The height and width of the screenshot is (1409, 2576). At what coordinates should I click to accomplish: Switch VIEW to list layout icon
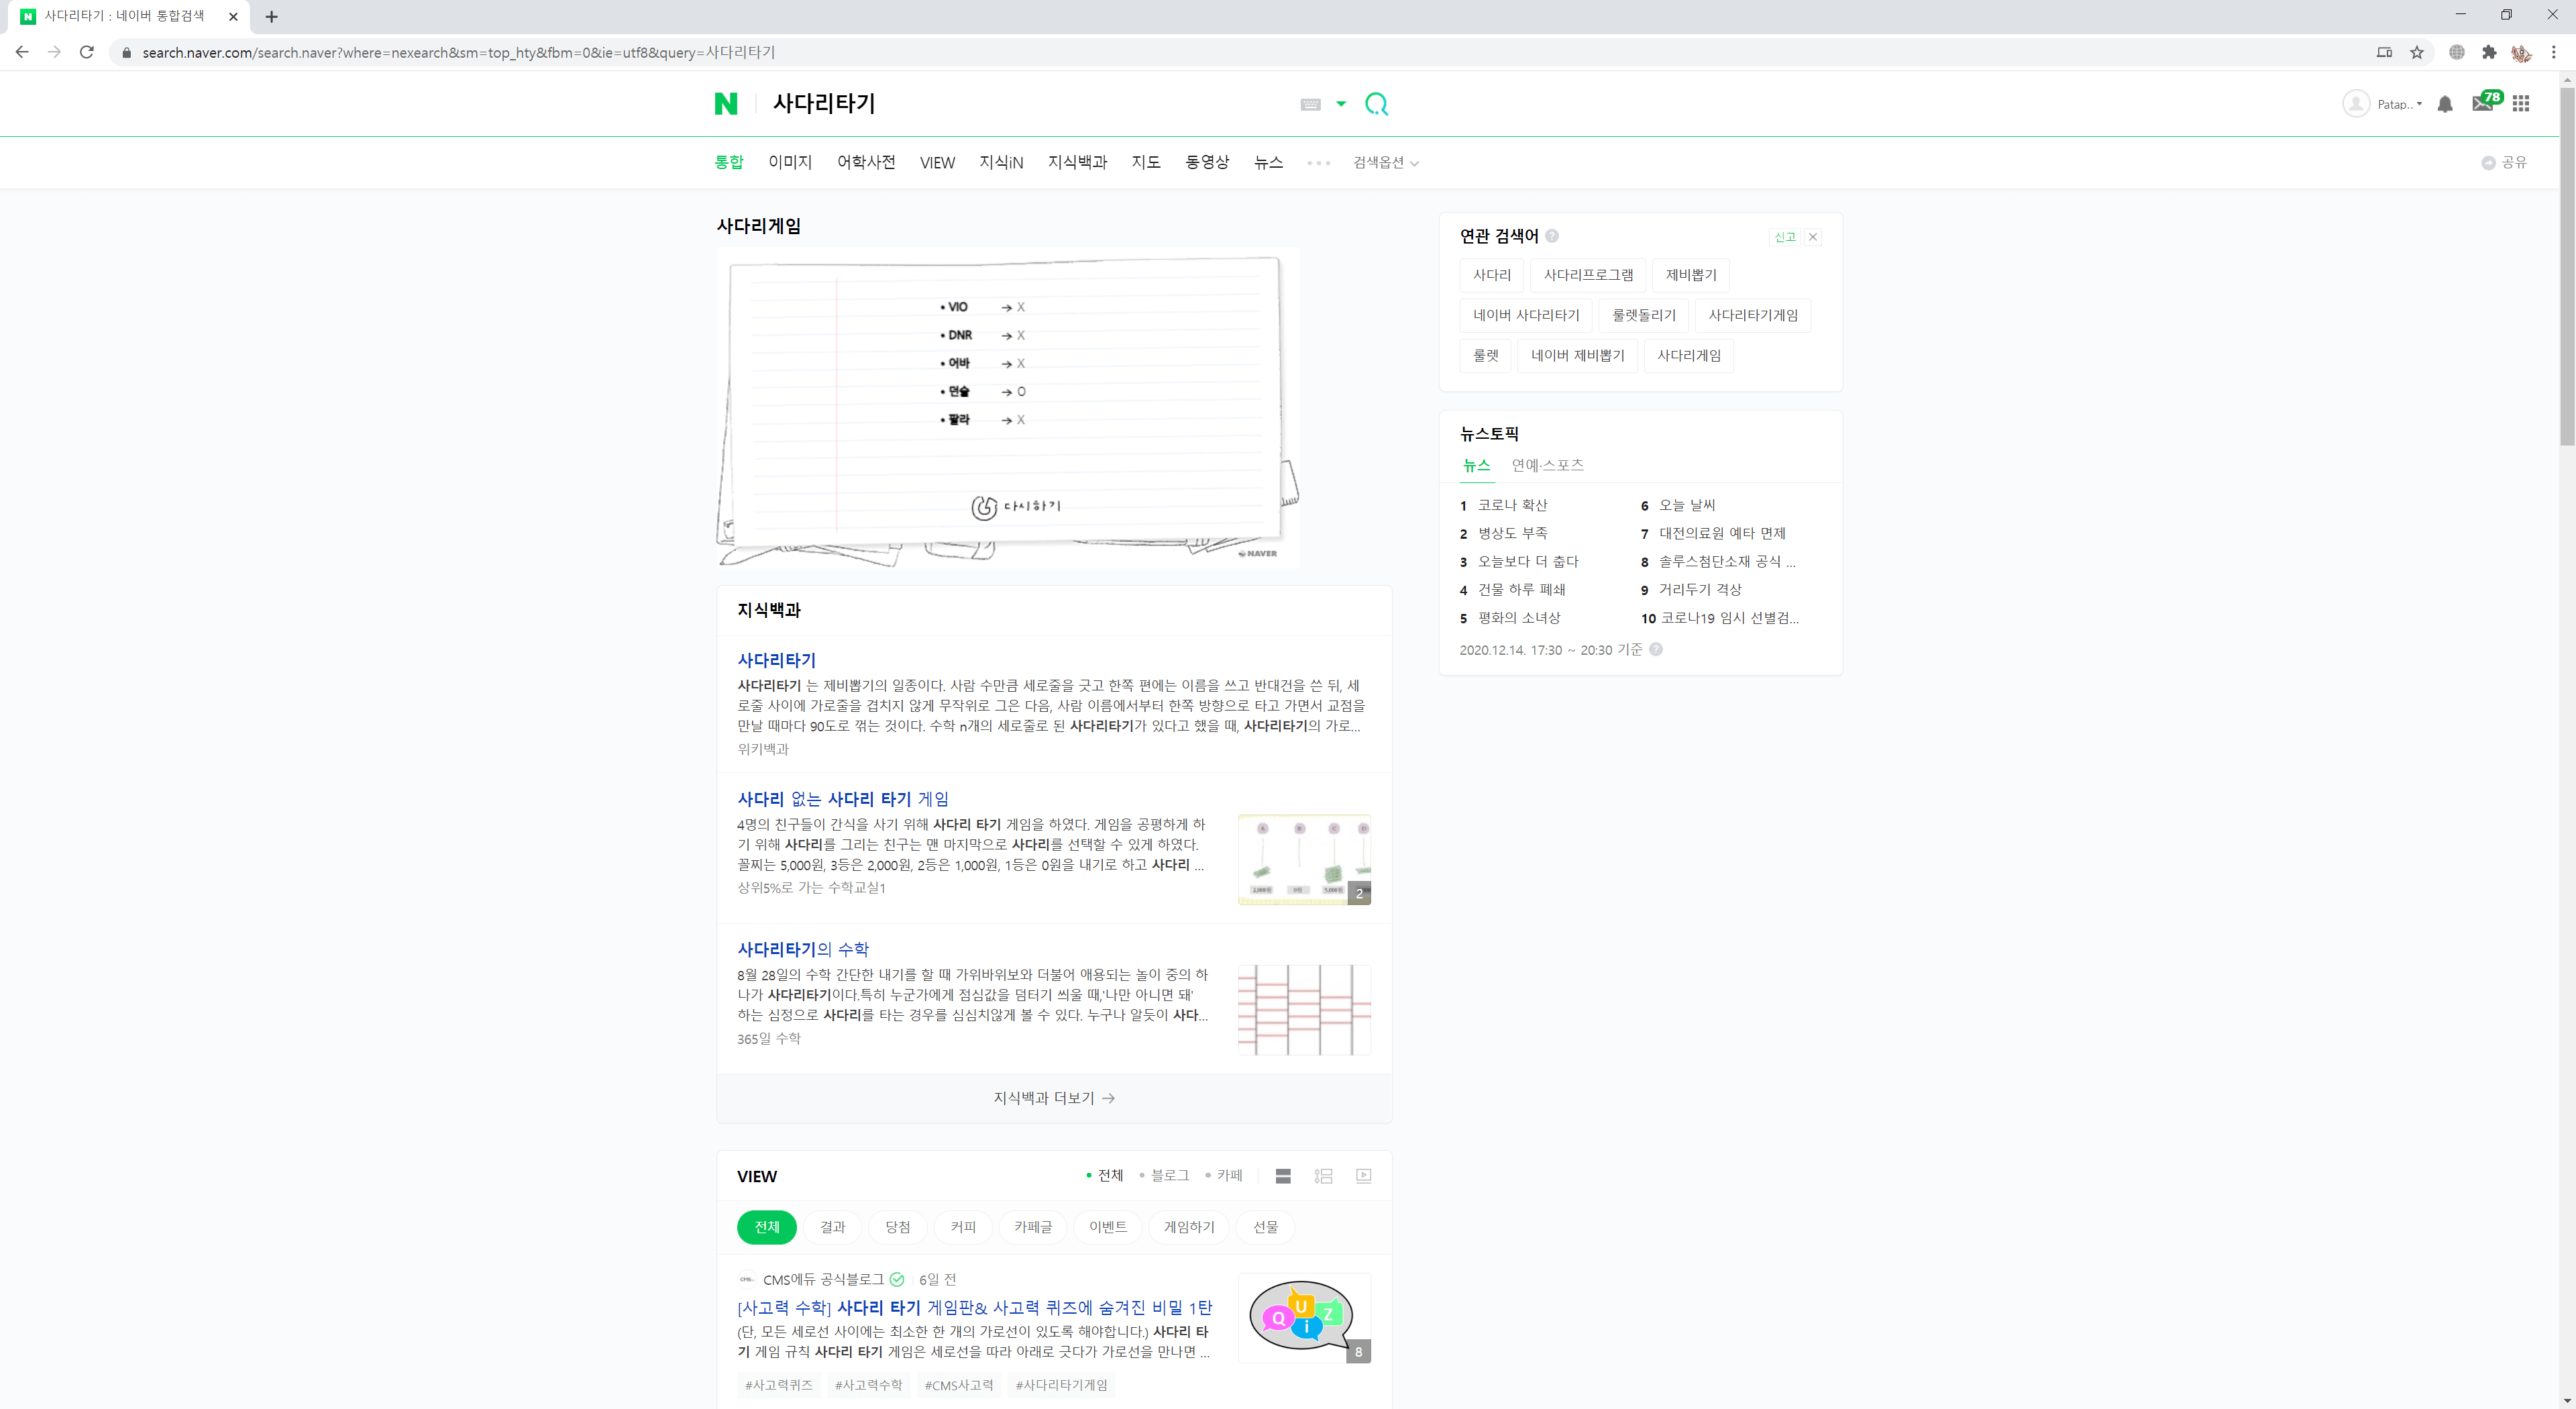point(1283,1176)
